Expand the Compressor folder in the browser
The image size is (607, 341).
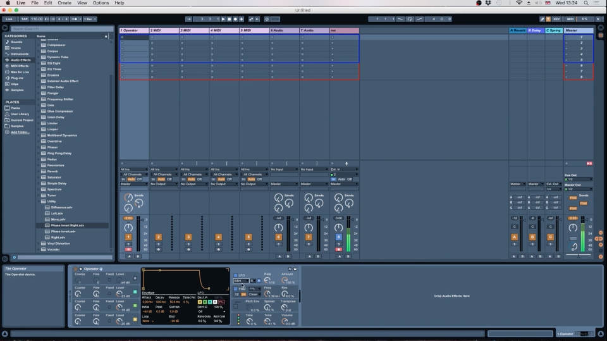coord(39,45)
